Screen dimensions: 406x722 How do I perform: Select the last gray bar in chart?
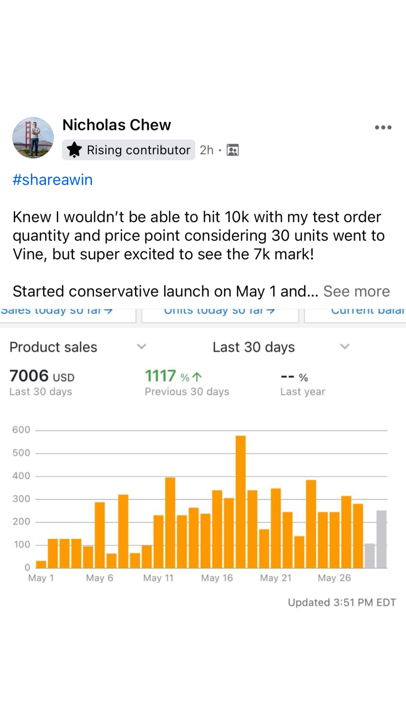pyautogui.click(x=381, y=539)
